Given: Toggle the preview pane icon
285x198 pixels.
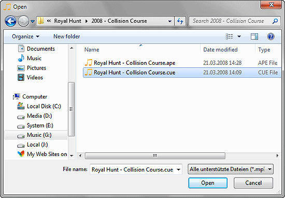Looking at the screenshot, I should click(x=254, y=37).
